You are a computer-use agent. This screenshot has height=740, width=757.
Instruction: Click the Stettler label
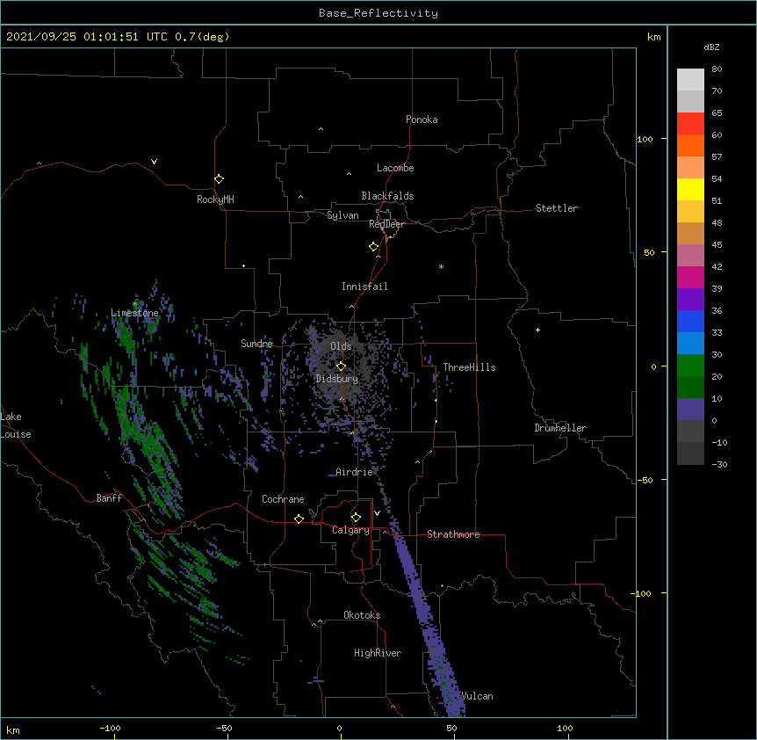pos(556,208)
